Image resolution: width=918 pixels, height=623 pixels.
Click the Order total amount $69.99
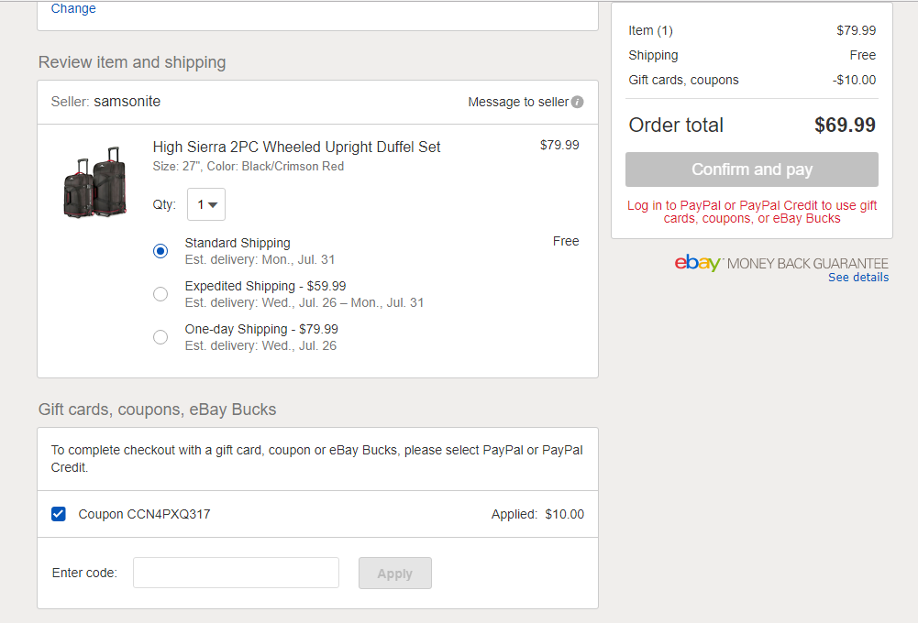(845, 126)
